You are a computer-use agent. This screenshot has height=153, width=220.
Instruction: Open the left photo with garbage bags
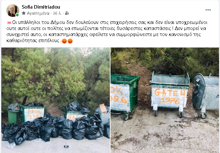[x=56, y=100]
